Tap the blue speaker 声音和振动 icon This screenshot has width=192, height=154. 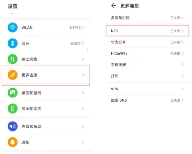click(x=13, y=126)
